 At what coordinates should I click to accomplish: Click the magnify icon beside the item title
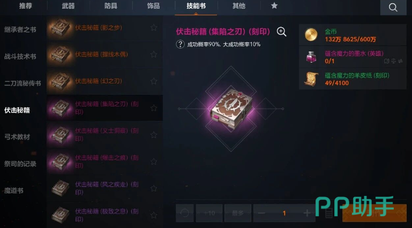[x=281, y=32]
